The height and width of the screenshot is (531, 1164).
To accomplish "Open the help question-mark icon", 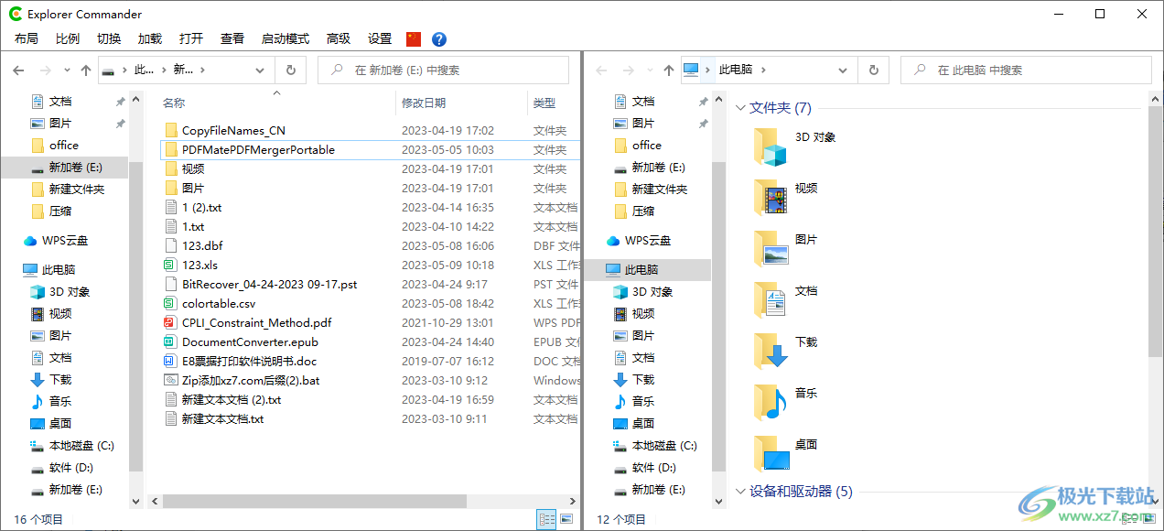I will coord(438,38).
